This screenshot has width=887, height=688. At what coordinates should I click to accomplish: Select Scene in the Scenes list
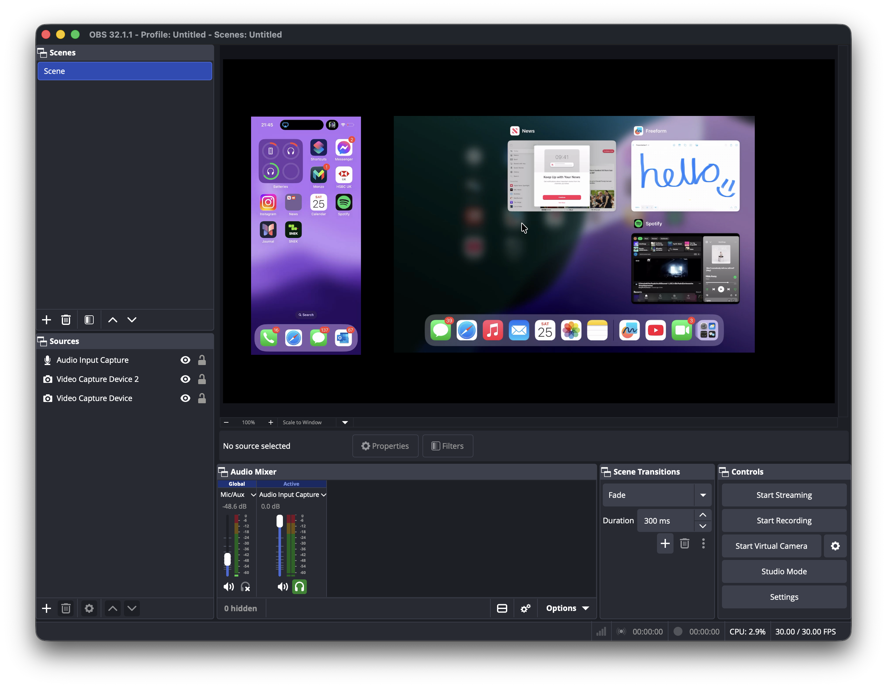pyautogui.click(x=125, y=71)
